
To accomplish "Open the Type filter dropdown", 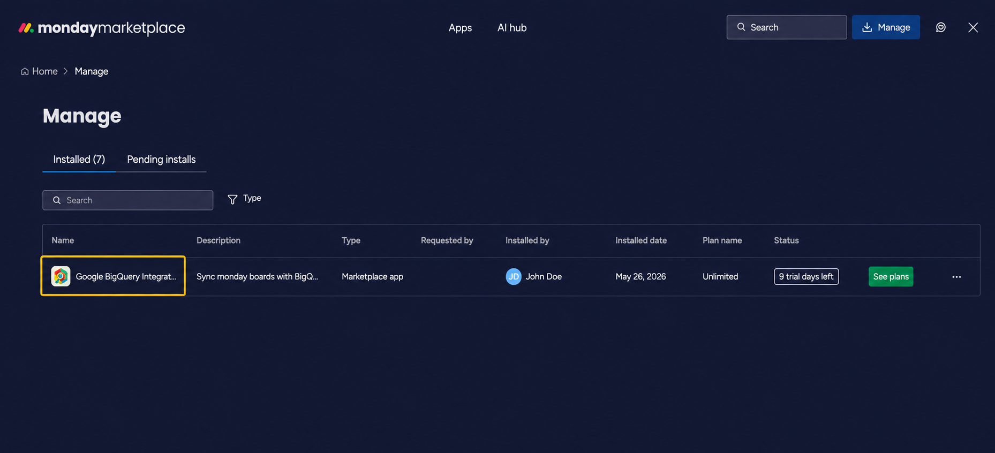I will pyautogui.click(x=244, y=199).
